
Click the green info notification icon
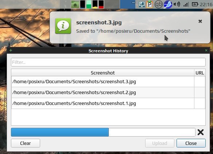63,26
